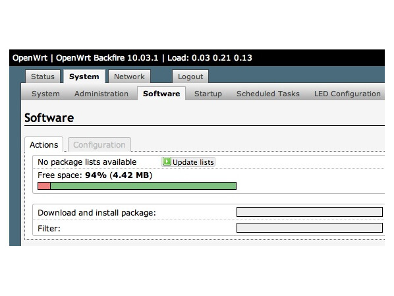Open the Scheduled Tasks page

coord(268,94)
